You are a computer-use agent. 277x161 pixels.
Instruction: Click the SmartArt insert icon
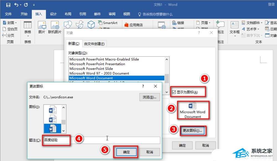pyautogui.click(x=100, y=23)
